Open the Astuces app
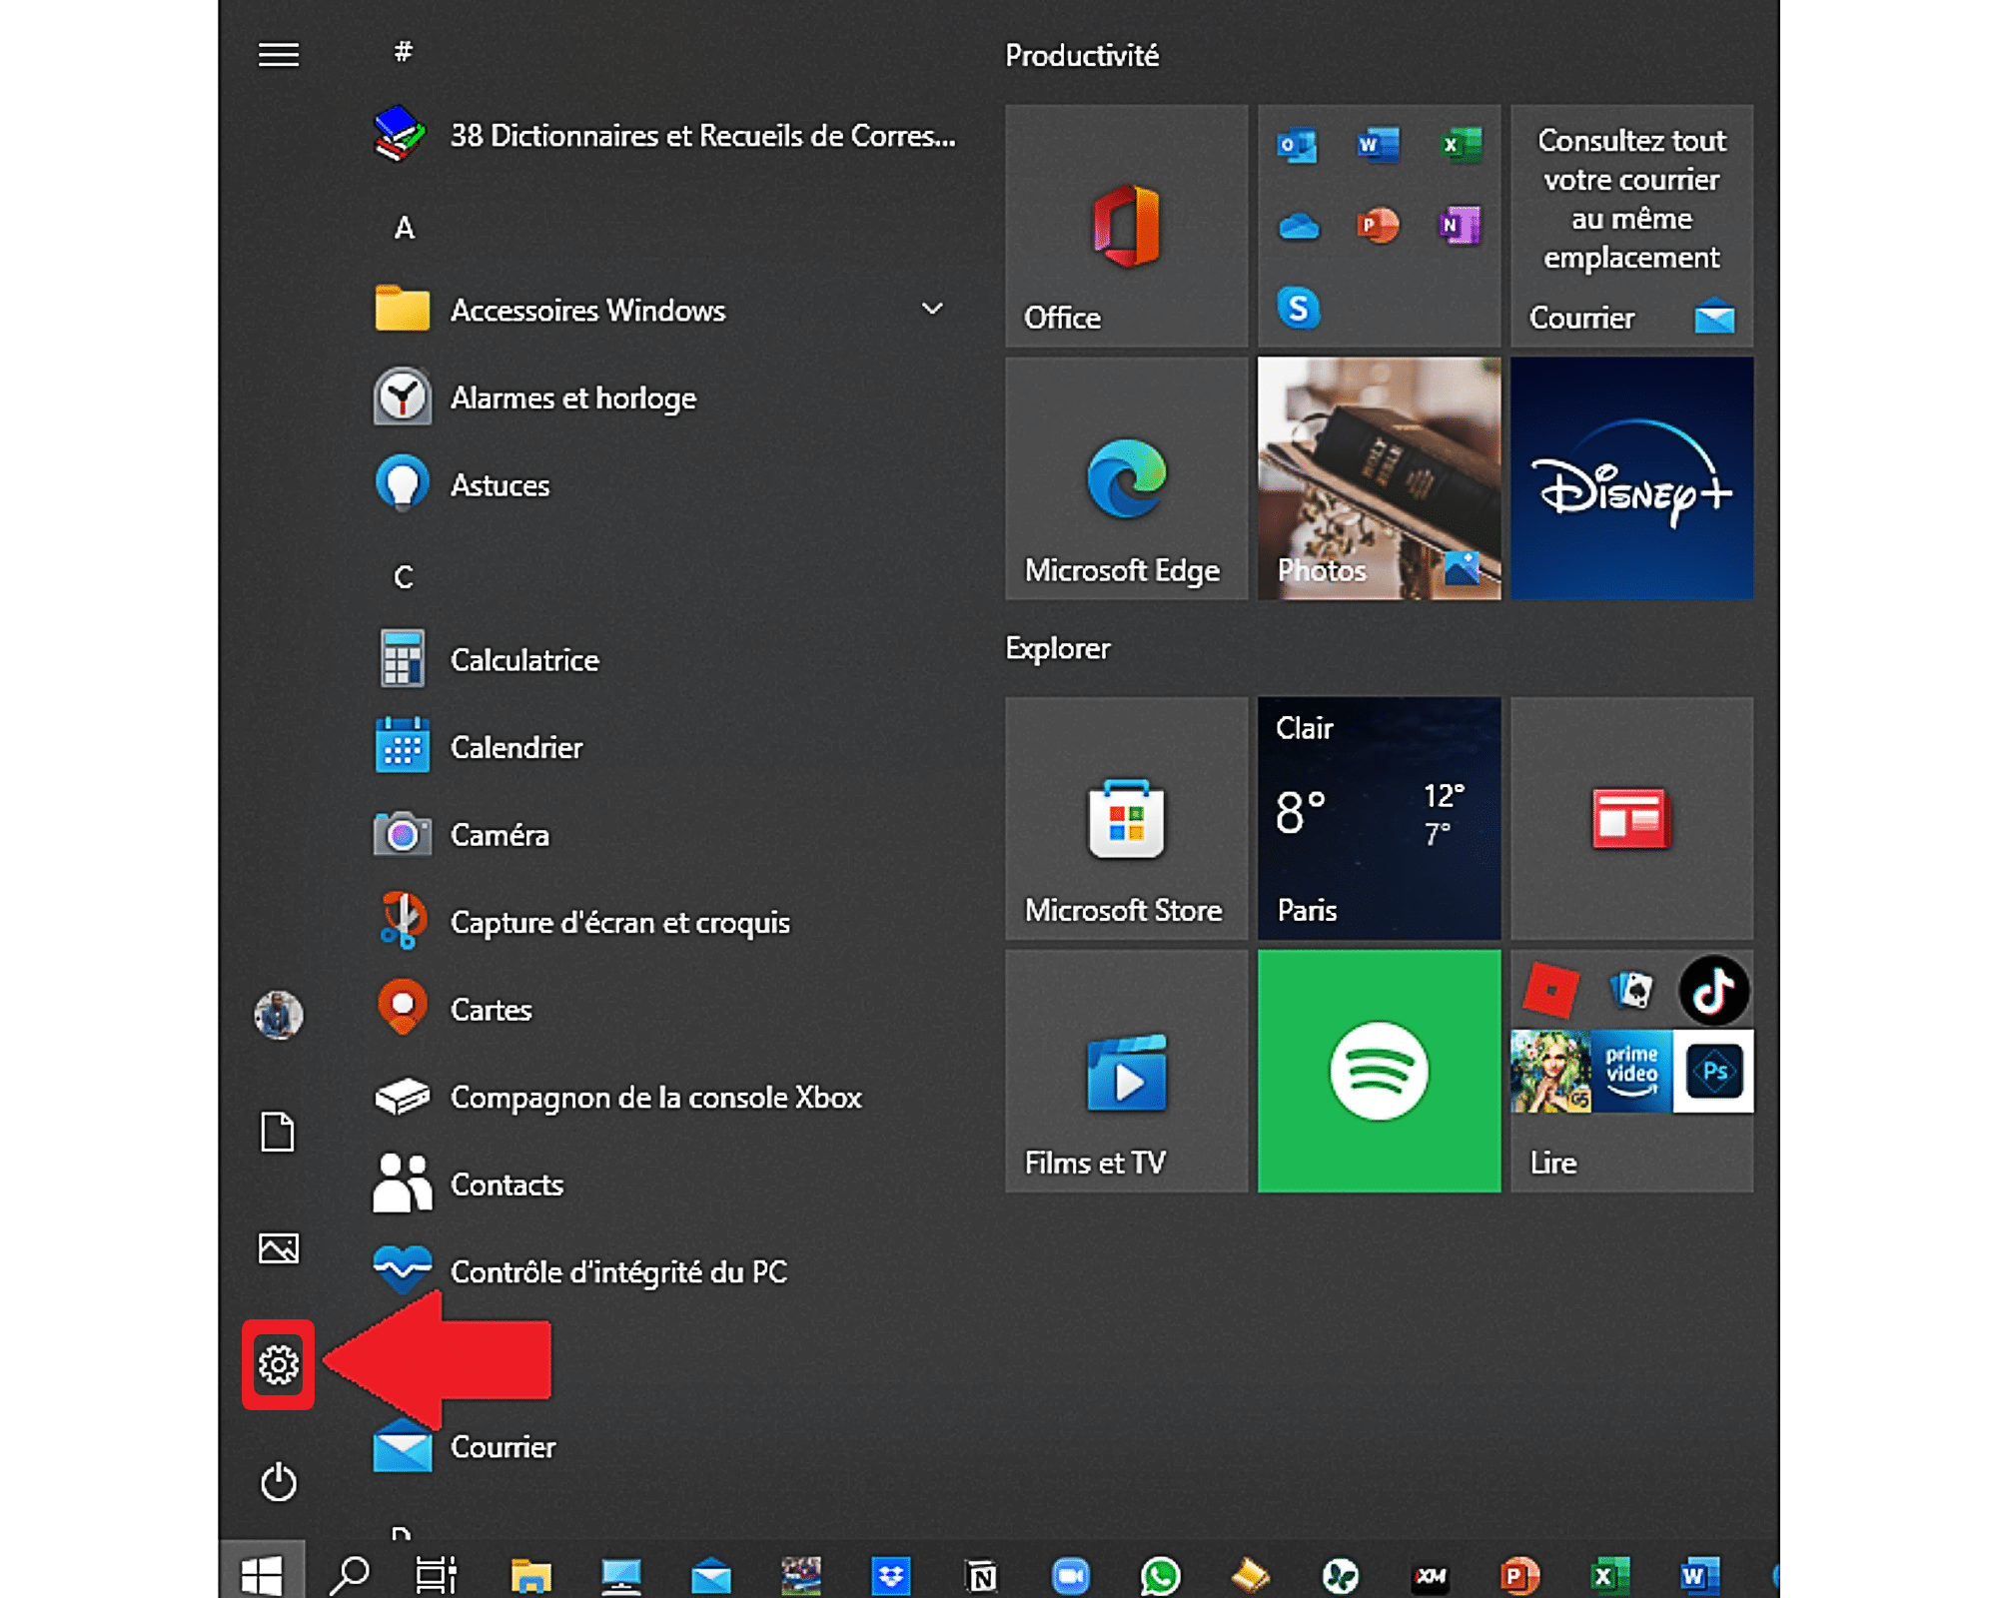Viewport: 1998px width, 1598px height. tap(661, 485)
